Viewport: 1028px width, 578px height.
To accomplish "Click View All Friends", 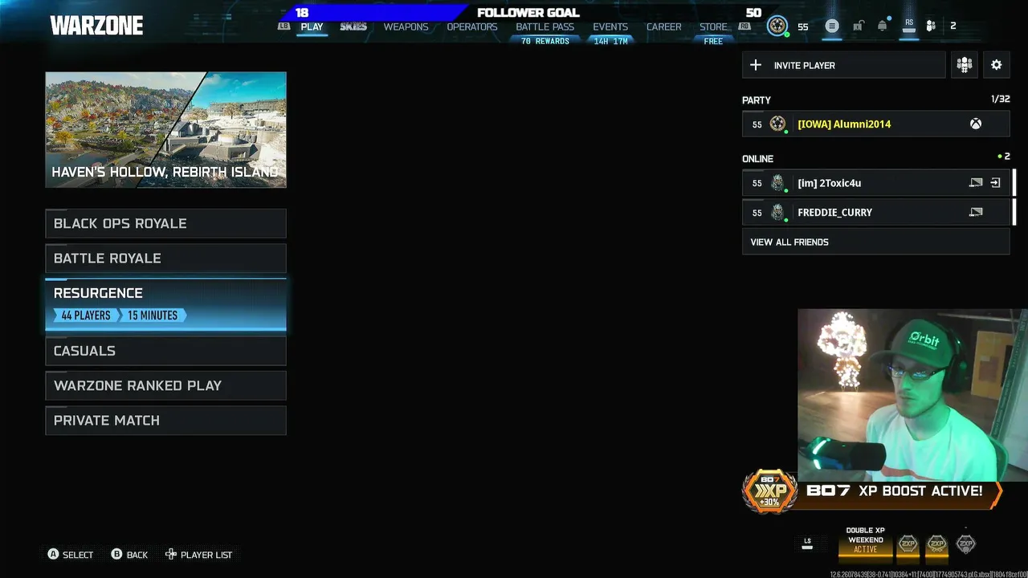I will coord(876,242).
